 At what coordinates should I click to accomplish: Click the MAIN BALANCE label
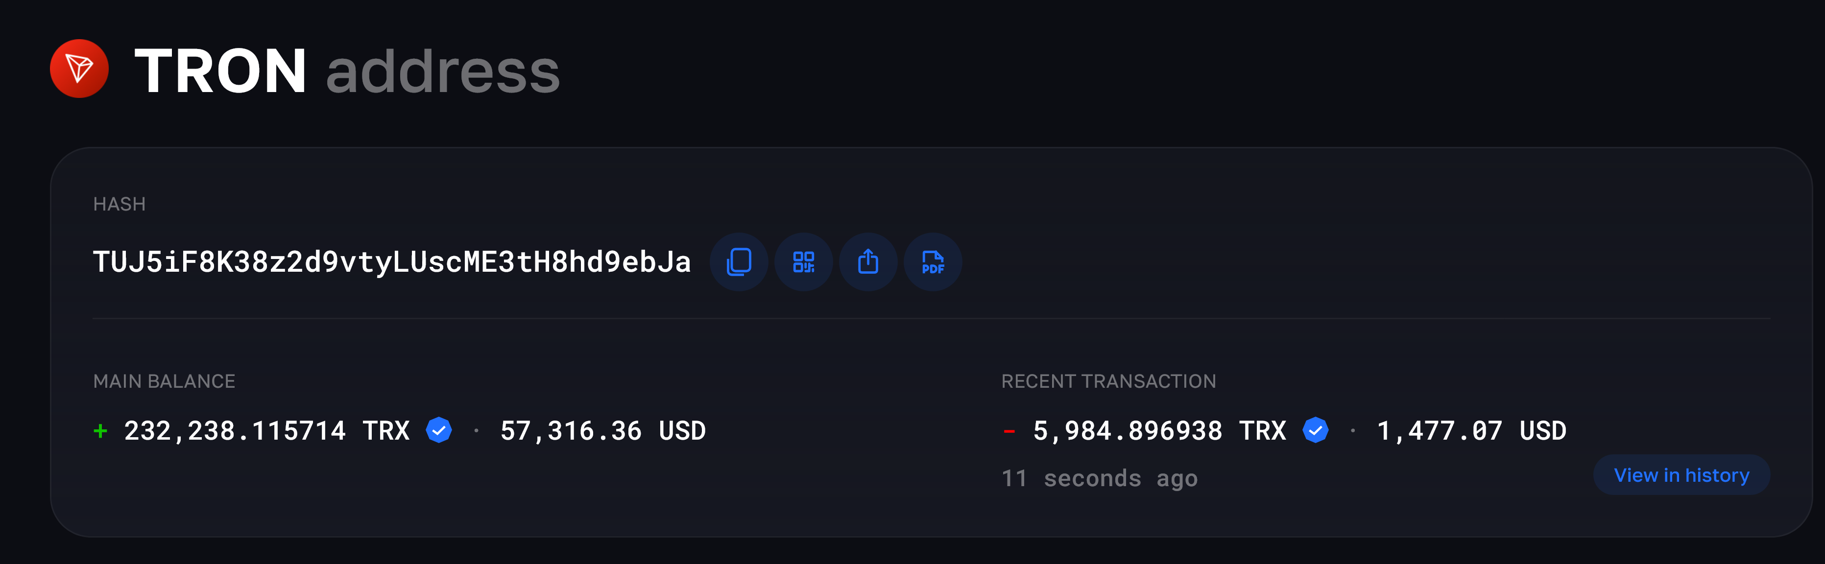165,381
